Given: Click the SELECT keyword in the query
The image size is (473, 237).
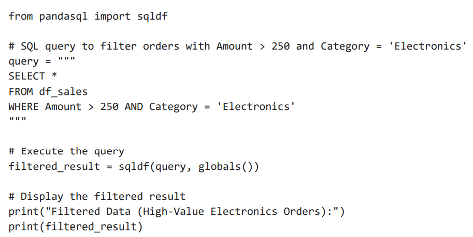Looking at the screenshot, I should (27, 76).
